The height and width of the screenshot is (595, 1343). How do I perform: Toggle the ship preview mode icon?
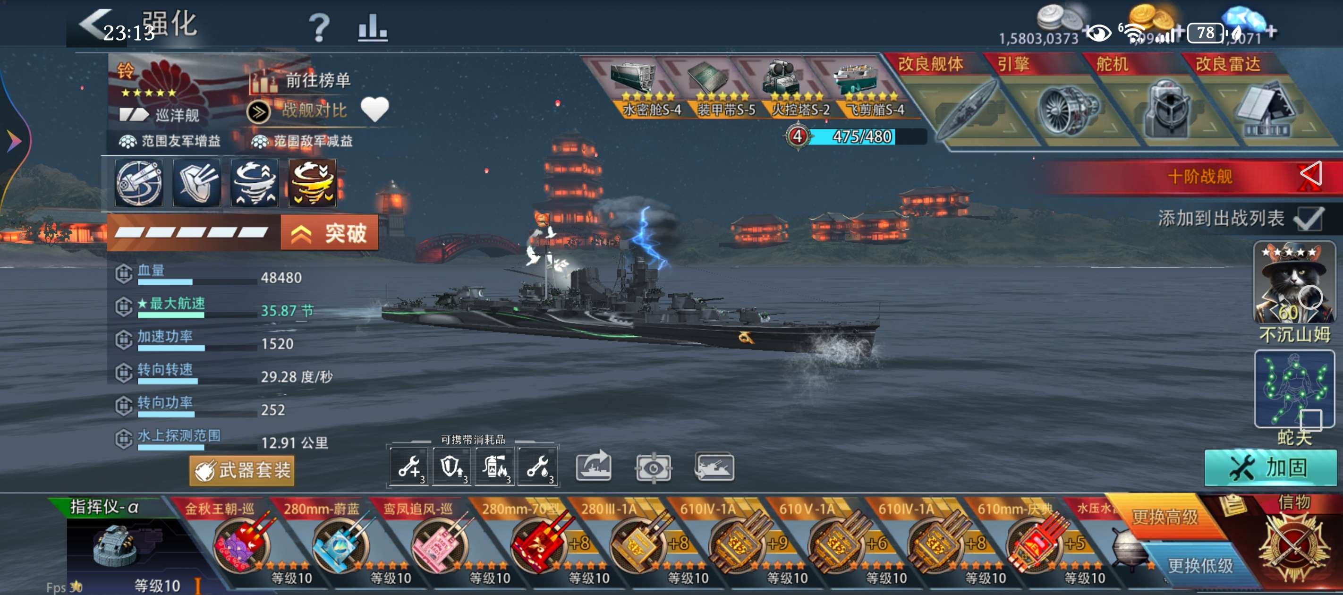point(714,467)
